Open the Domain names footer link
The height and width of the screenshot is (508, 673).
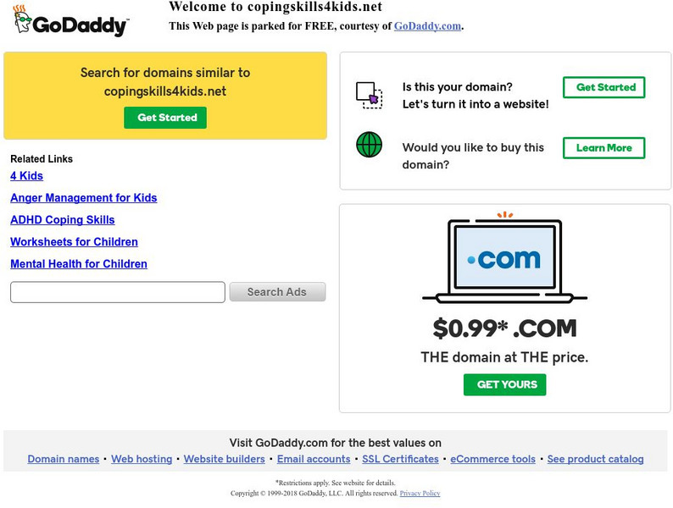point(64,459)
